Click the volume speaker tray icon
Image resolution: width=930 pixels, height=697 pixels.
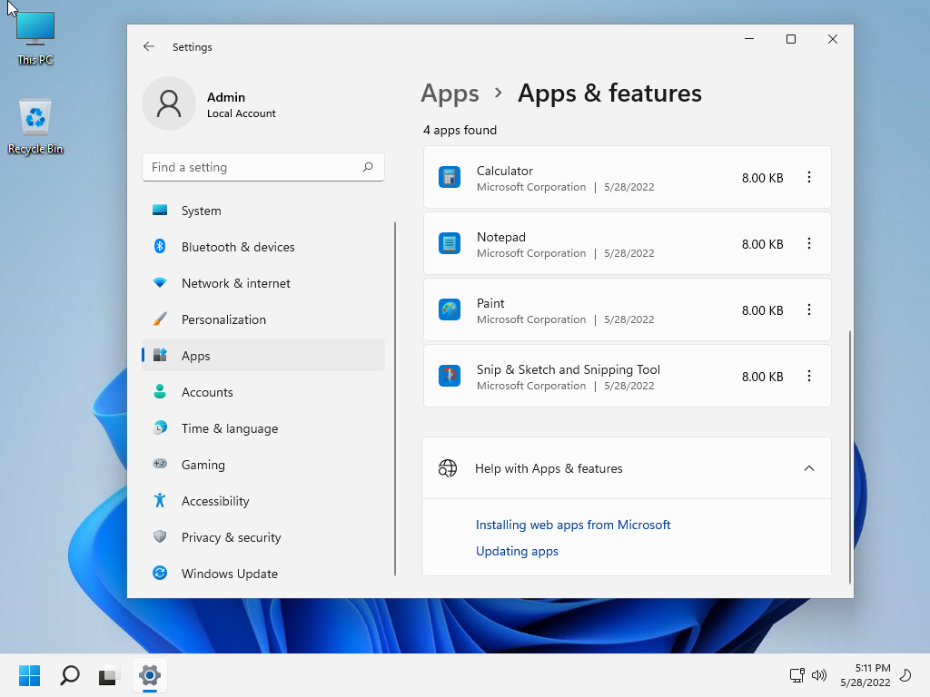(x=819, y=675)
